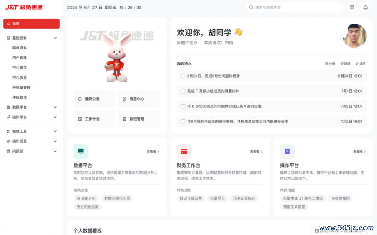Image resolution: width=377 pixels, height=235 pixels.
Task: Open the 排序 sort option
Action: 361,64
